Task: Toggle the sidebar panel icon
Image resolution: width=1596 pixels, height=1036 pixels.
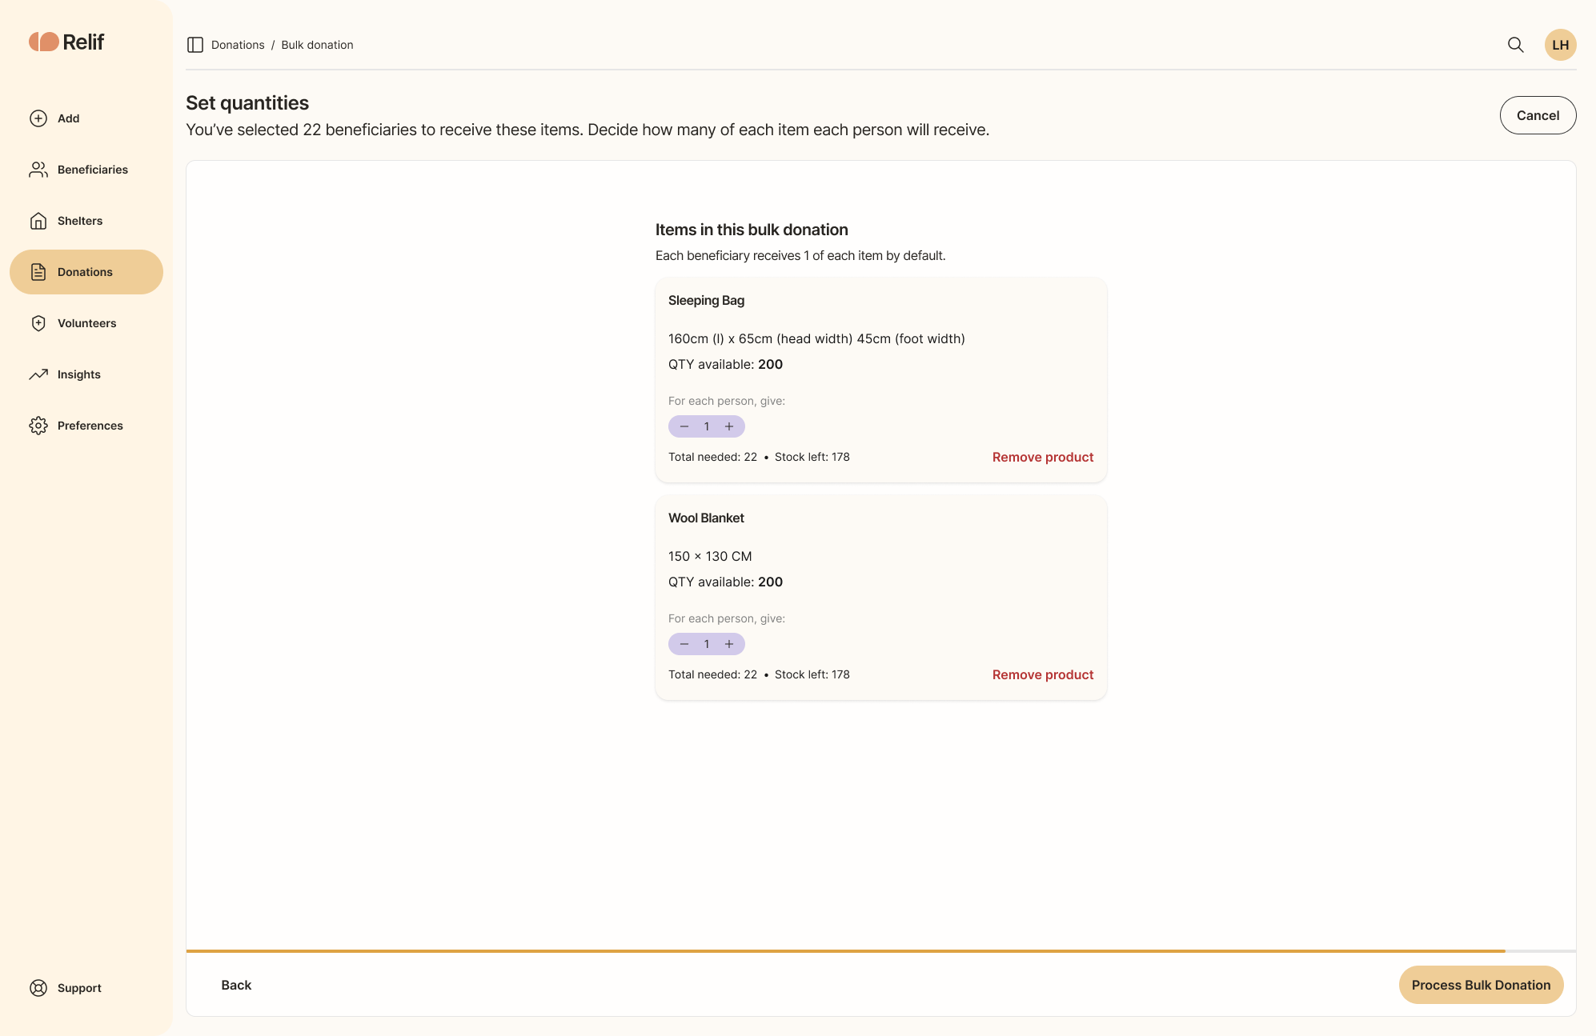Action: 195,45
